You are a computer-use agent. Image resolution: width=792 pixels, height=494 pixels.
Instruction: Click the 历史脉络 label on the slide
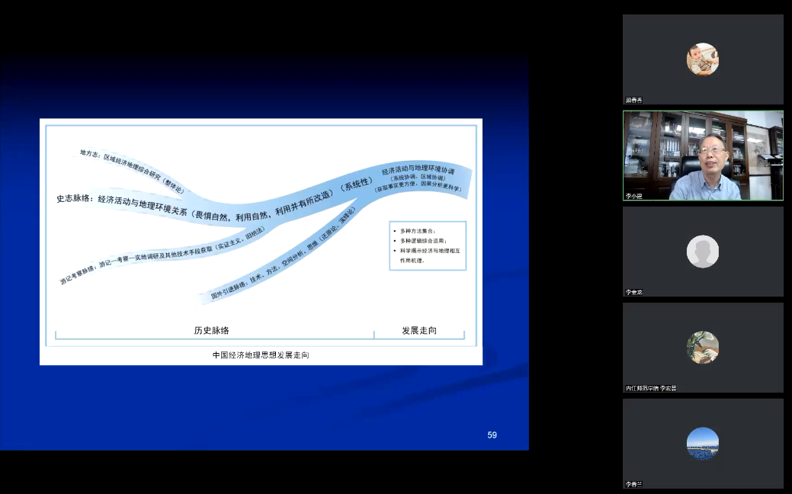211,331
